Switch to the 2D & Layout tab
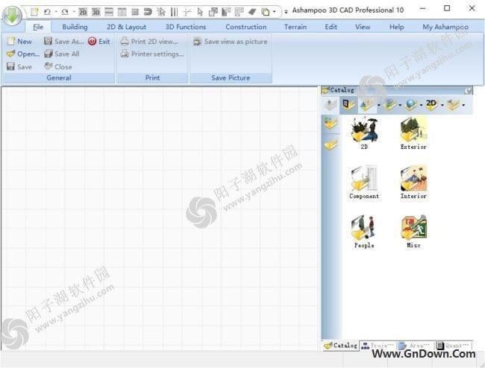485x368 pixels. (x=127, y=27)
